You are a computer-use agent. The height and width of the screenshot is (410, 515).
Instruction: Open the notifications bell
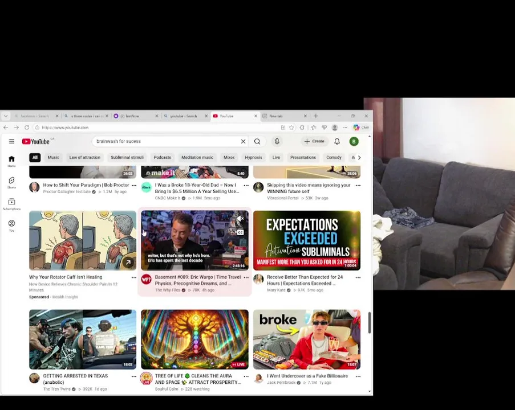click(337, 141)
